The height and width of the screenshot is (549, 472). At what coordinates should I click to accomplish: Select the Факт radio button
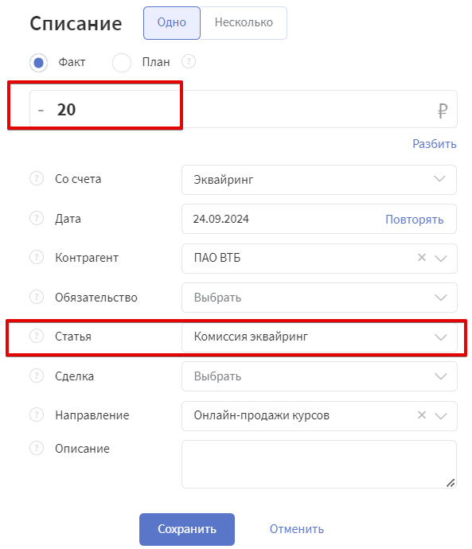pos(38,63)
